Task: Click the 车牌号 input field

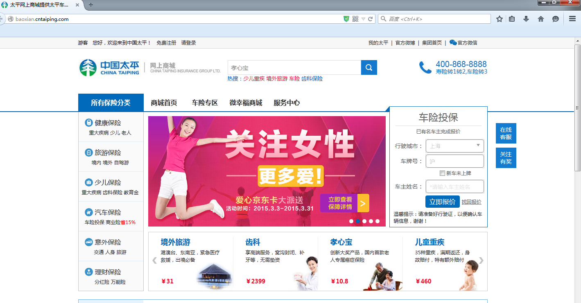Action: point(455,161)
